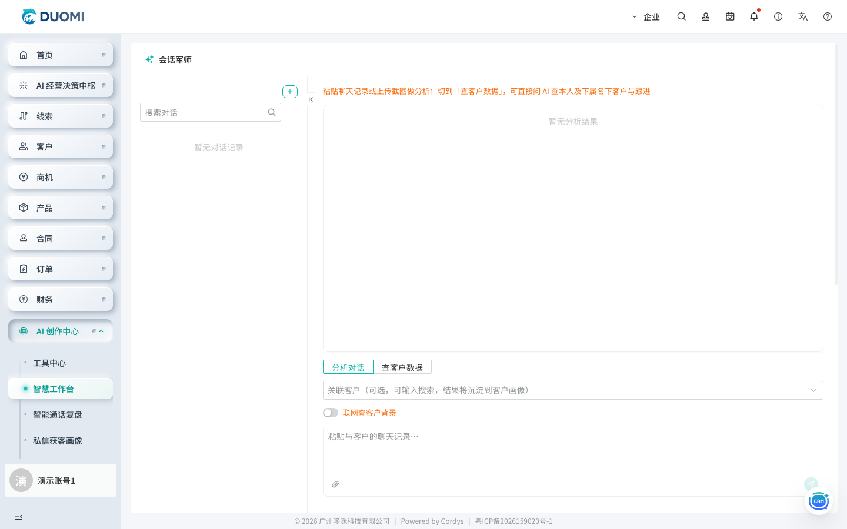Go to 首页 in the sidebar

[61, 55]
